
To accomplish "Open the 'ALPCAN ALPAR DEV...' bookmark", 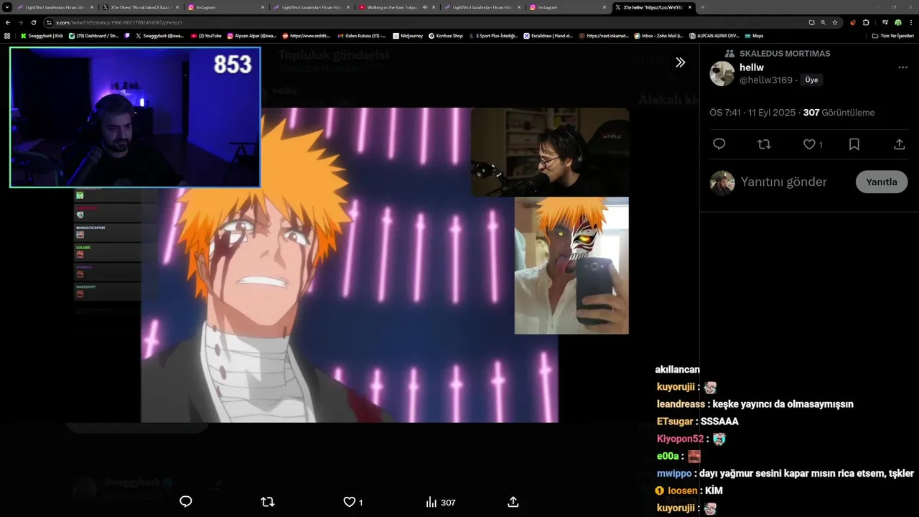I will pos(714,35).
